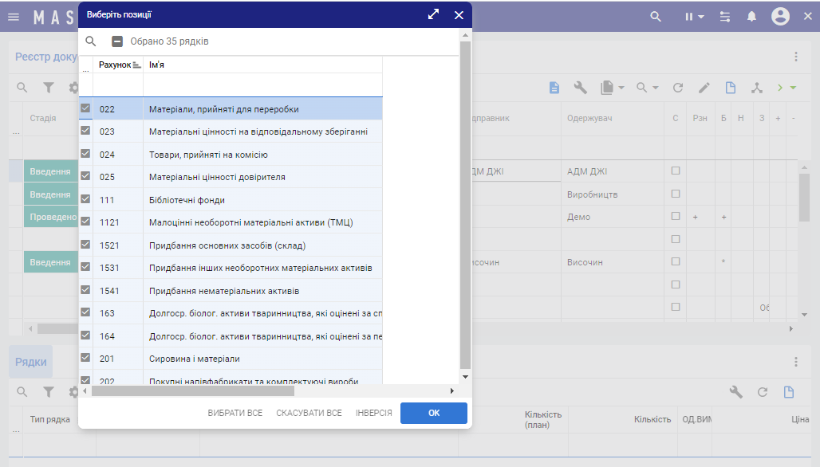Click the dialog's horizontal scrollbar

[193, 391]
